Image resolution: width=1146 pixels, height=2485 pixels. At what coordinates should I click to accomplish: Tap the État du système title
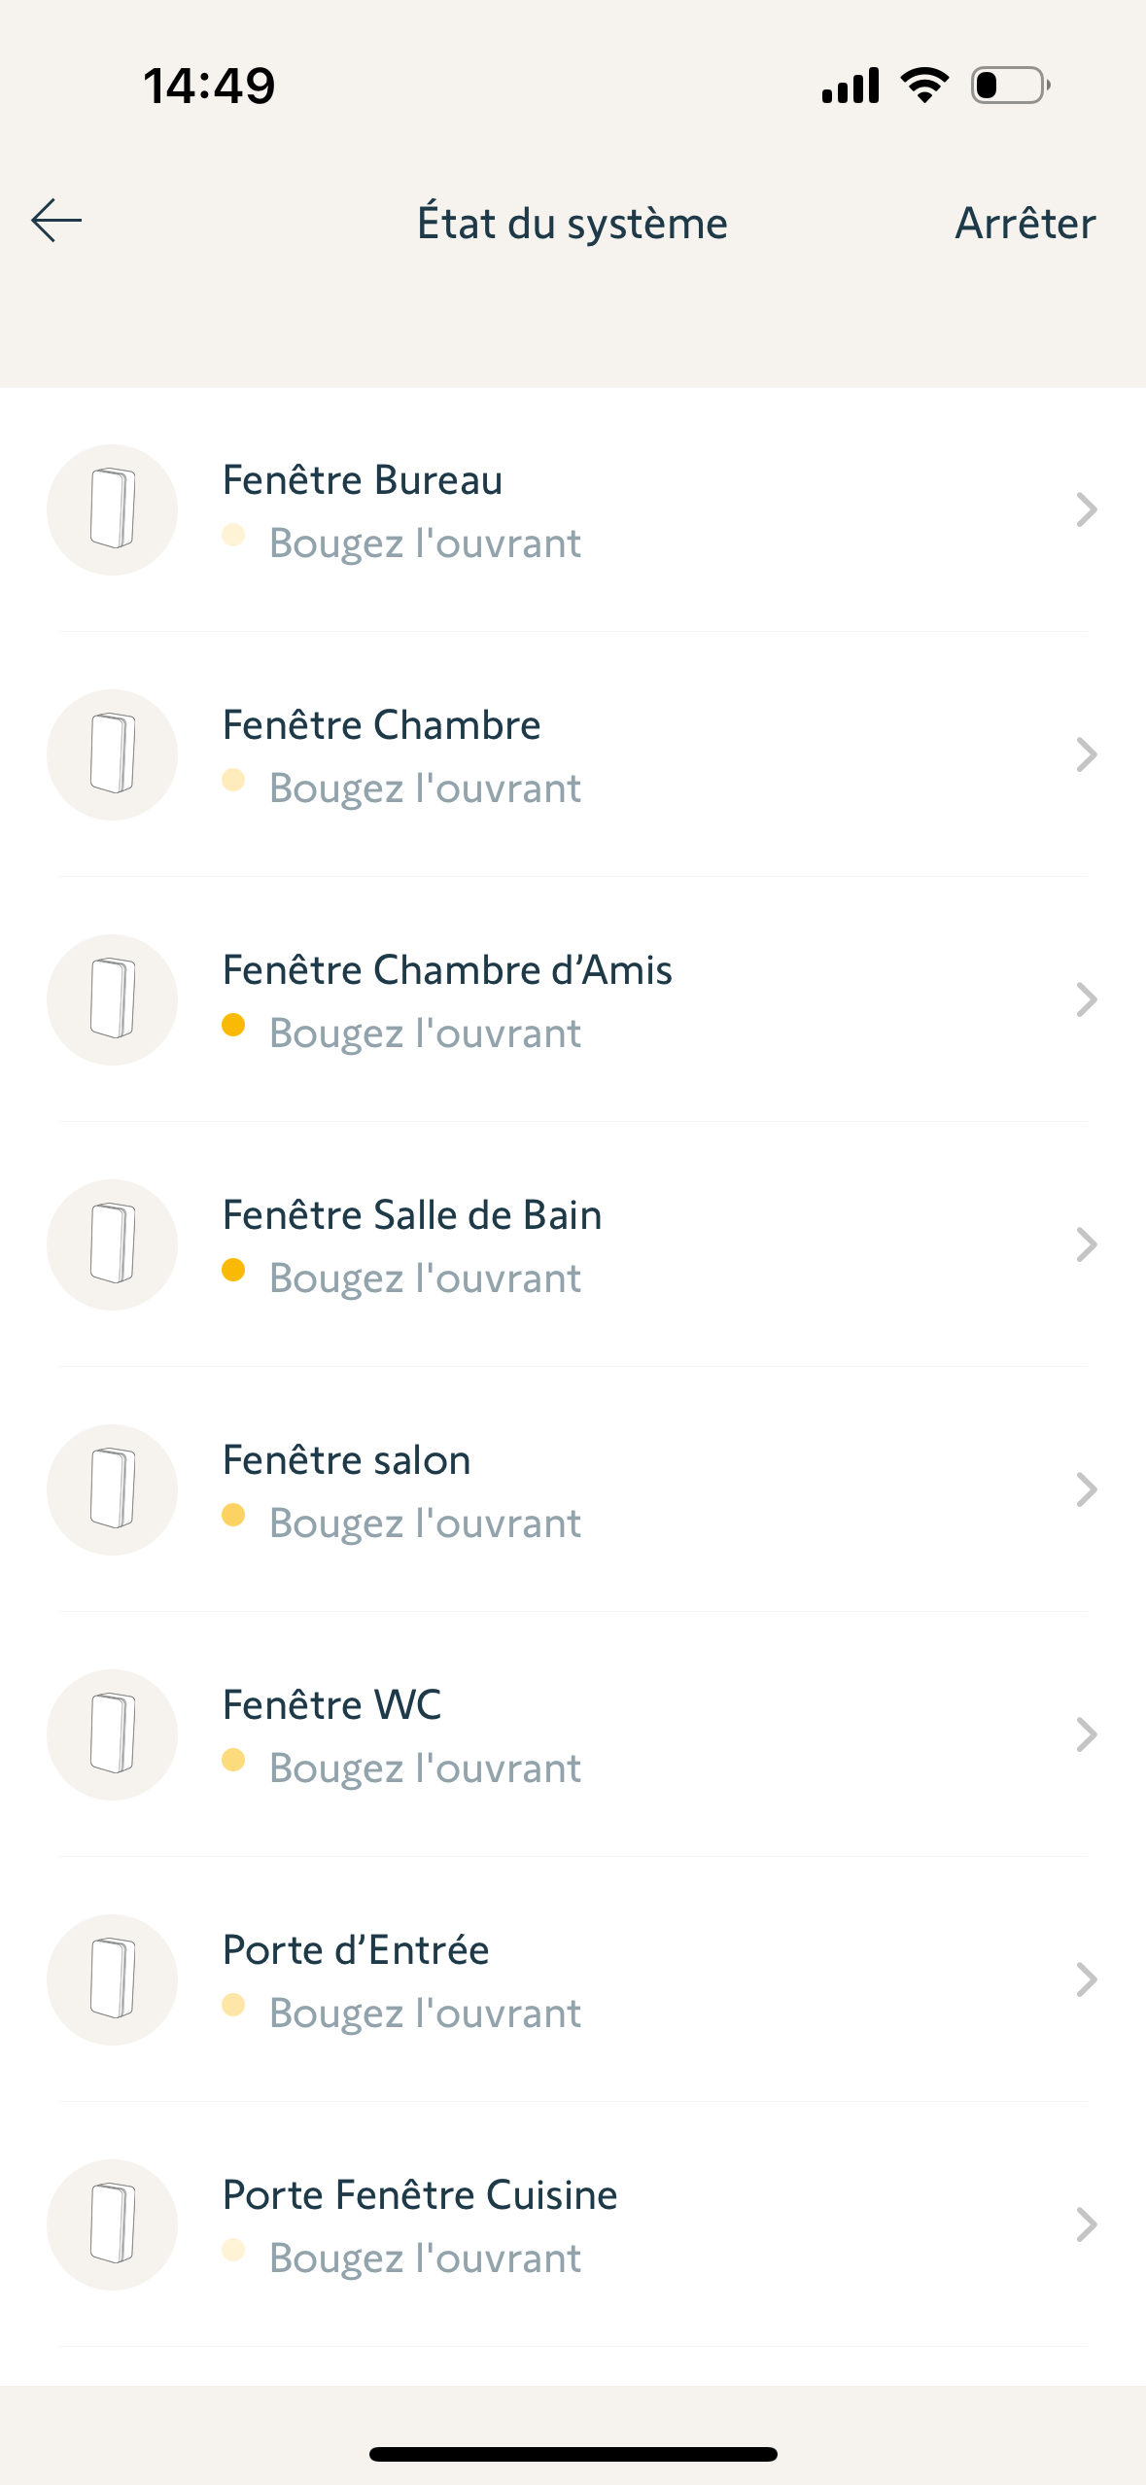(573, 223)
